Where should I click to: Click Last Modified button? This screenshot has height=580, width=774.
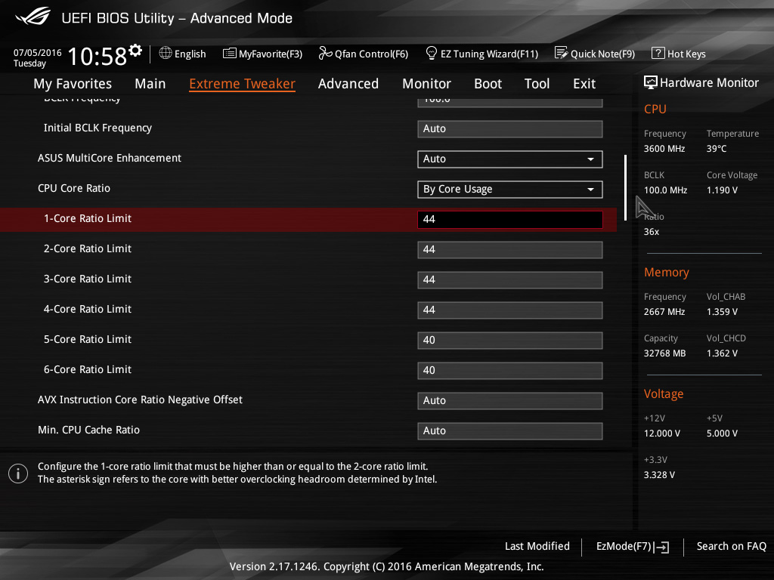click(537, 546)
